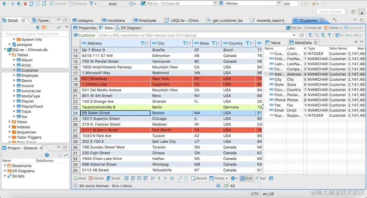Click the green refresh icon beside row count 60
The image size is (367, 198).
226,186
